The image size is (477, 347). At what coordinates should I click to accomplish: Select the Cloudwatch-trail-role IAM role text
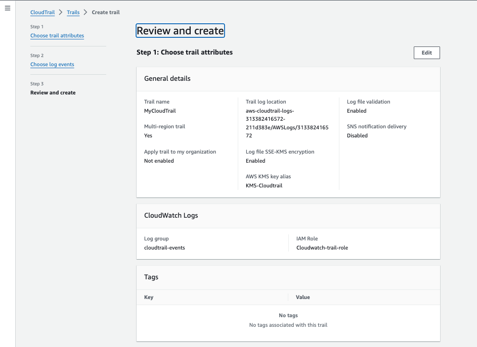(323, 247)
